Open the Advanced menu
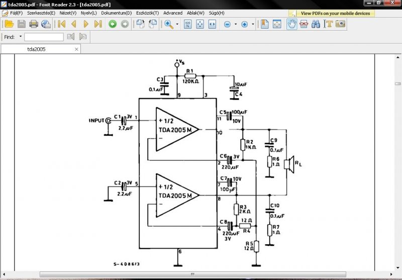 pyautogui.click(x=173, y=13)
